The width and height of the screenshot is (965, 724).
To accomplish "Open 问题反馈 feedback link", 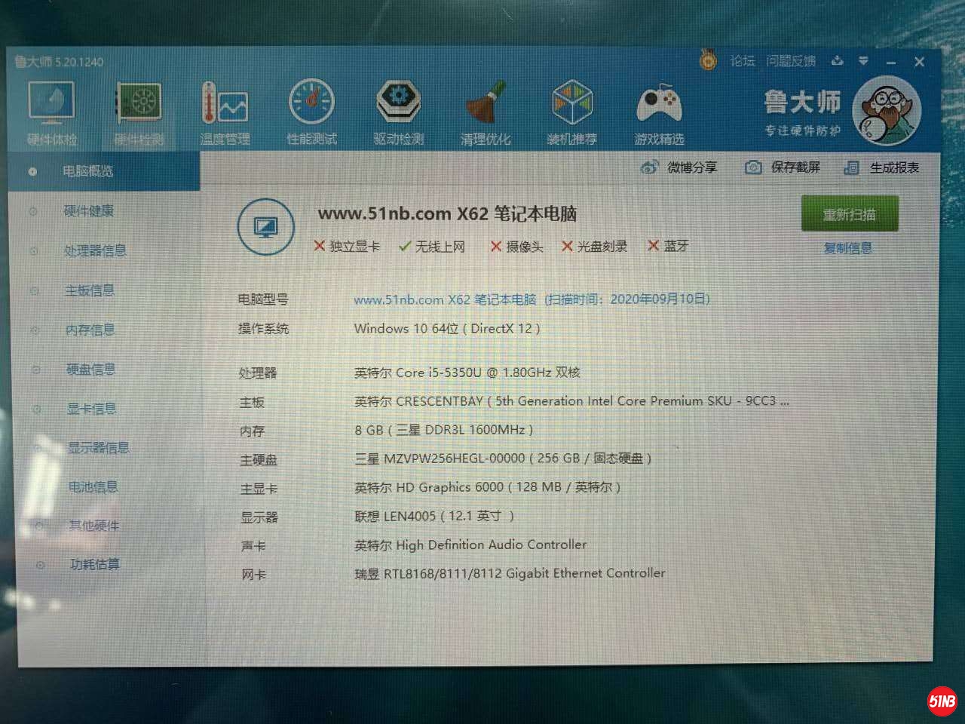I will tap(791, 61).
